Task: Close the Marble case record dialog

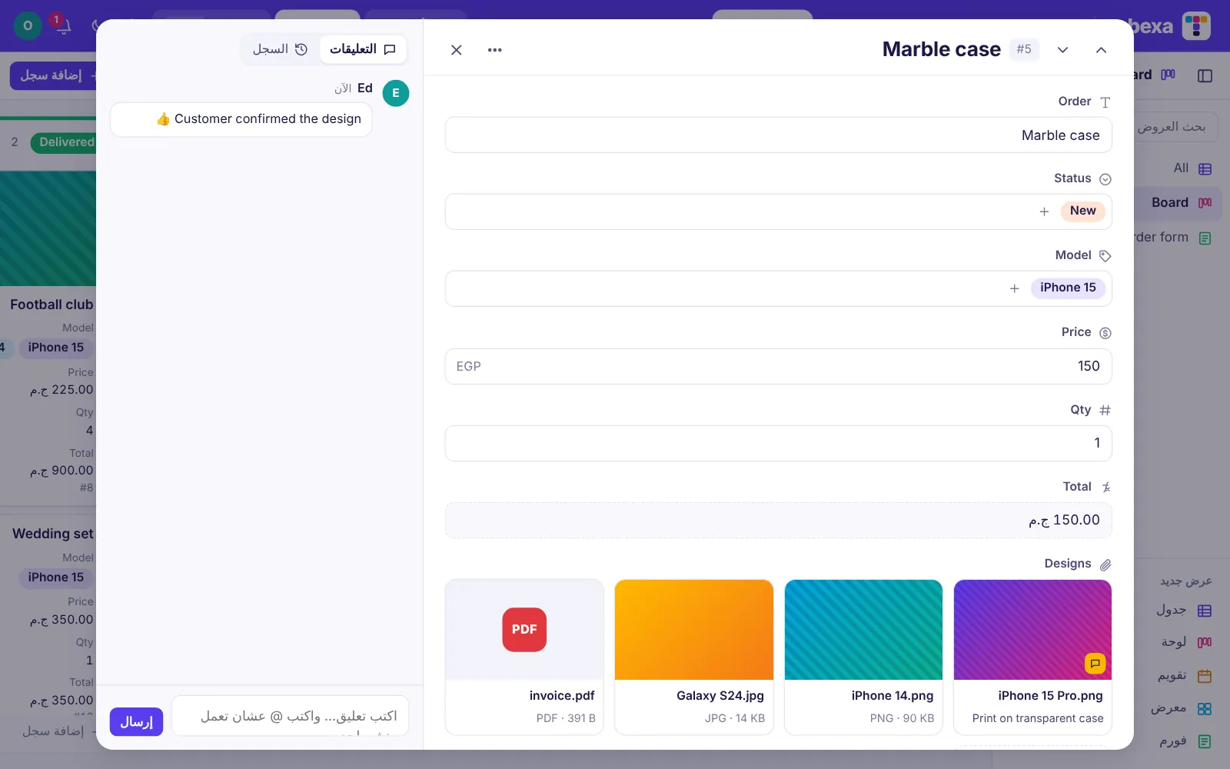Action: [456, 50]
